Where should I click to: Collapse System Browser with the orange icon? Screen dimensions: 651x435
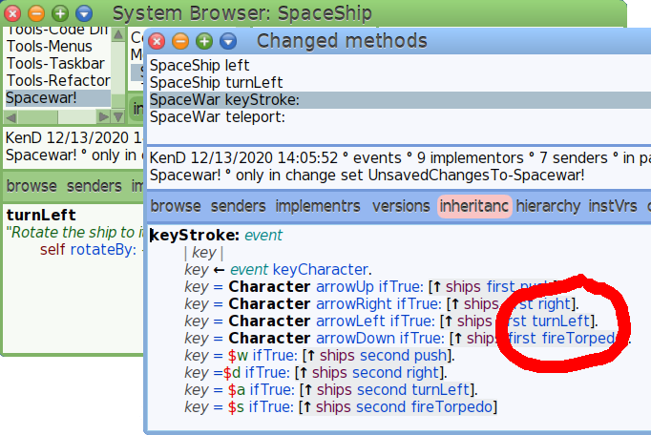[36, 14]
